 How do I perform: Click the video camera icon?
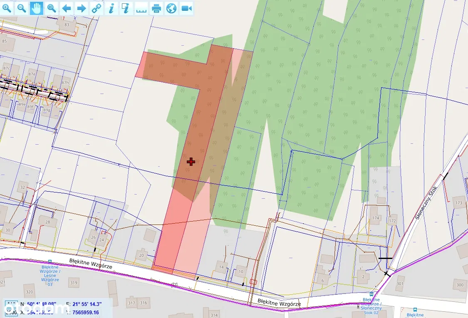[186, 8]
